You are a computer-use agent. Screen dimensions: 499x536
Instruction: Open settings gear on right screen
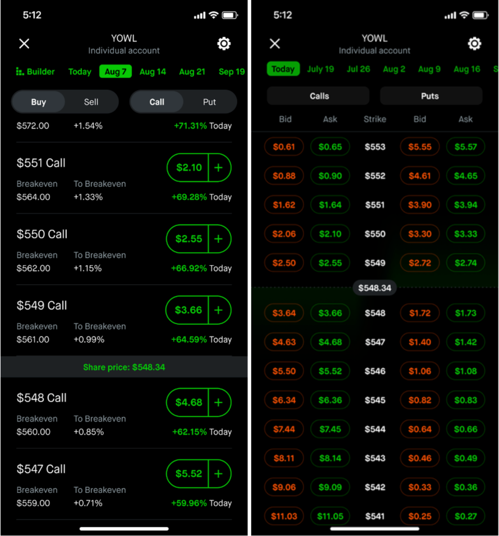474,44
